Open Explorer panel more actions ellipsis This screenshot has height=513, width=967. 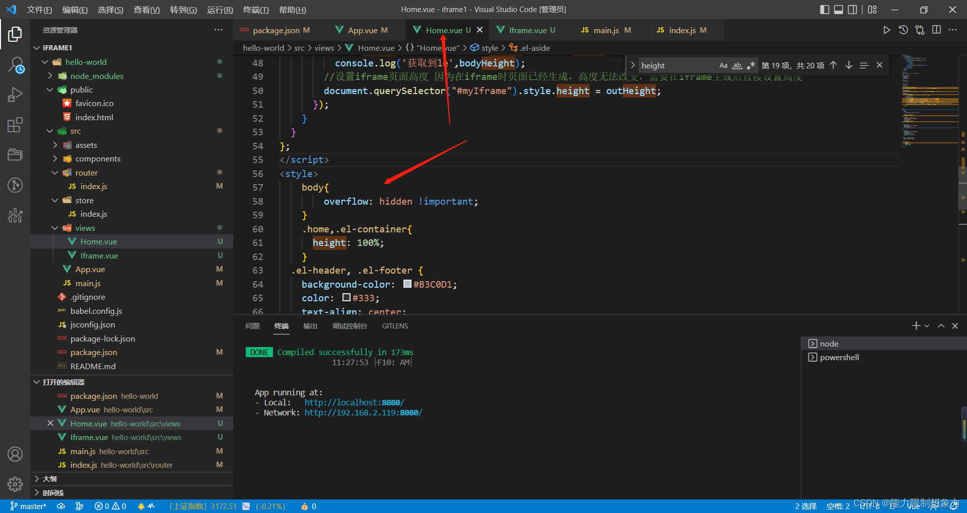tap(218, 30)
